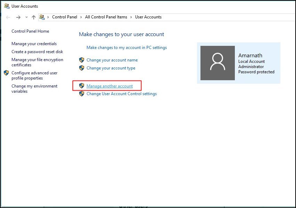
Task: Select the User Accounts breadcrumb
Action: (148, 17)
